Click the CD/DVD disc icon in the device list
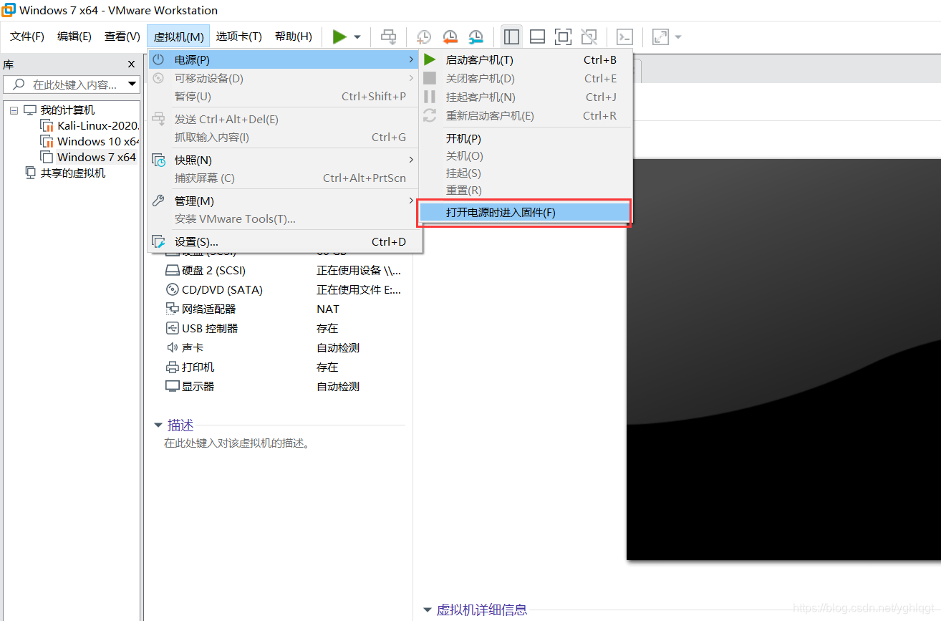 click(x=172, y=290)
